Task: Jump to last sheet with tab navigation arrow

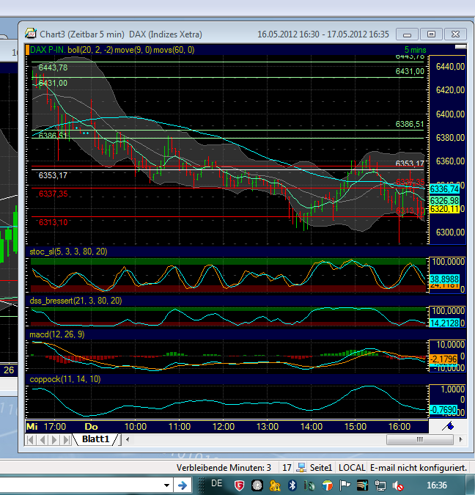Action: 66,439
